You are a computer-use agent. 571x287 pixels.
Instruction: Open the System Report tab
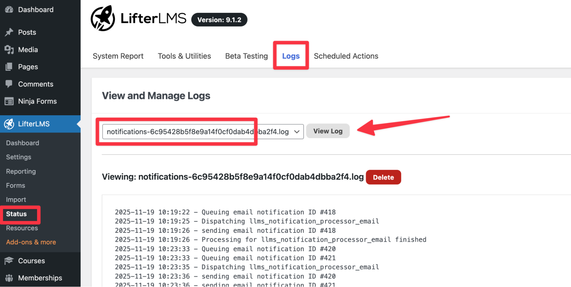pyautogui.click(x=118, y=56)
